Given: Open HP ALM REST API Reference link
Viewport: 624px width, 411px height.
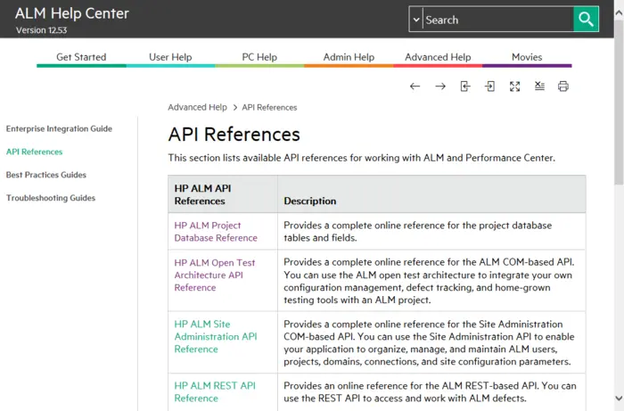Looking at the screenshot, I should tap(215, 392).
